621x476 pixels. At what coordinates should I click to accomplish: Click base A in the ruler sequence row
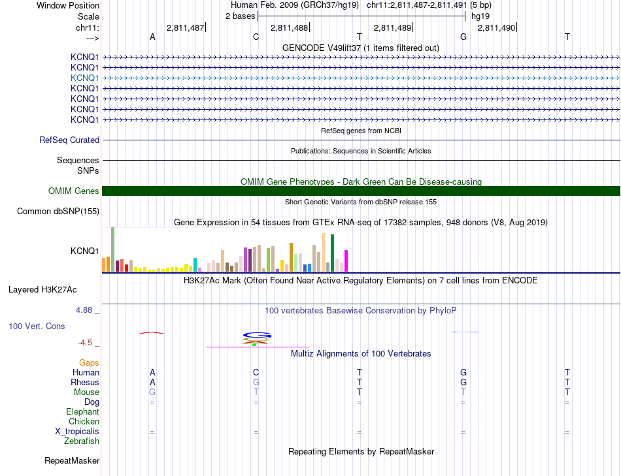(152, 37)
